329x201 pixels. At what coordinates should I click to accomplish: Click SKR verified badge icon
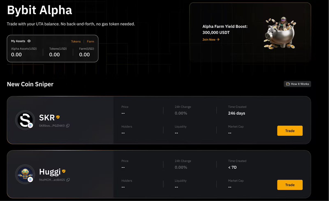[x=58, y=117]
